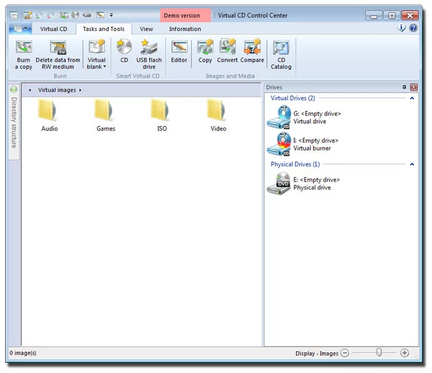Screen dimensions: 432x373
Task: Open the View ribbon tab
Action: [146, 29]
